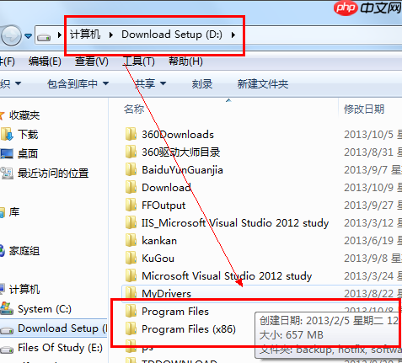Select the kankan folder name
This screenshot has height=363, width=402.
(x=159, y=241)
